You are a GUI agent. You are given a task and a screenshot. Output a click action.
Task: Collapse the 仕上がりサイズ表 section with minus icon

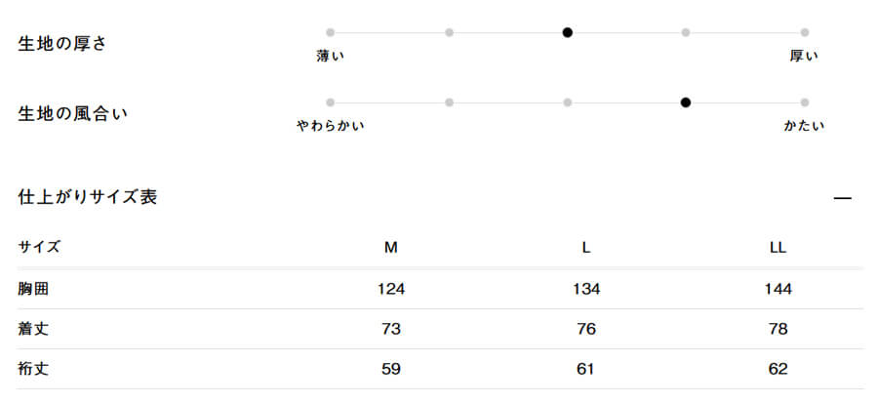click(x=843, y=198)
